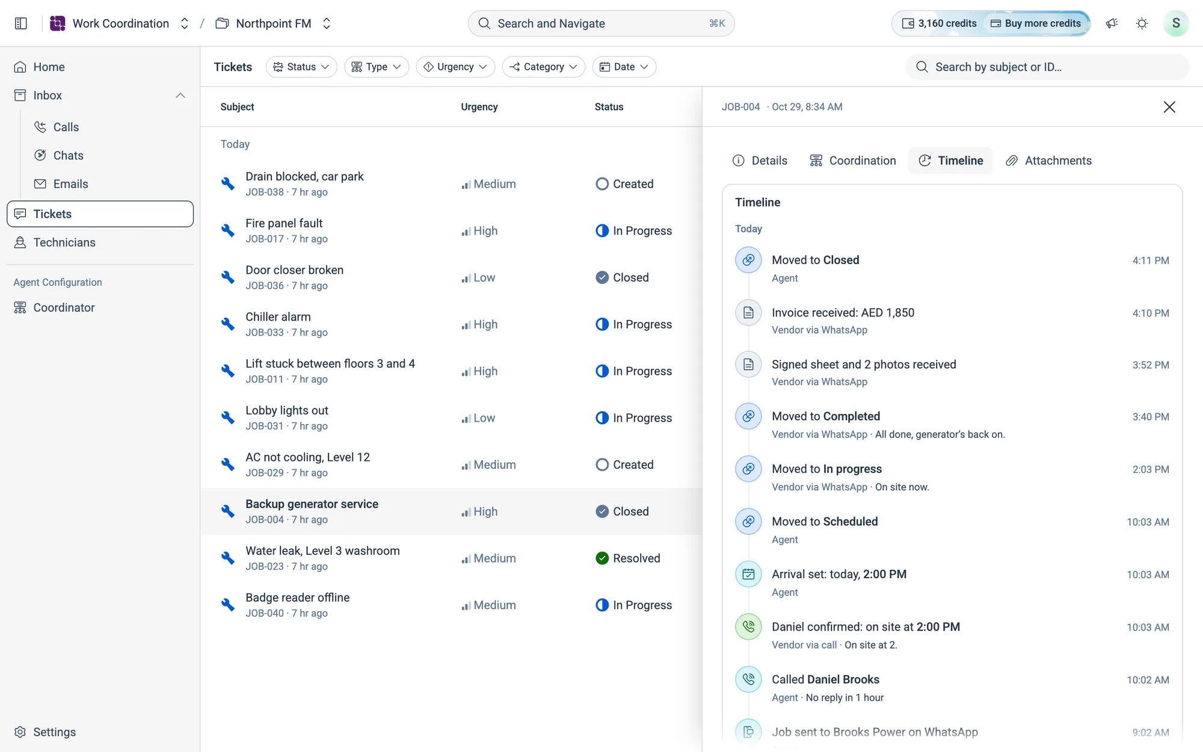Click wrench icon for Fire panel fault

click(x=227, y=230)
